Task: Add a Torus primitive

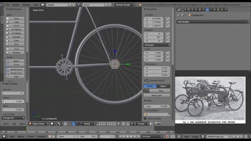Action: point(15,44)
